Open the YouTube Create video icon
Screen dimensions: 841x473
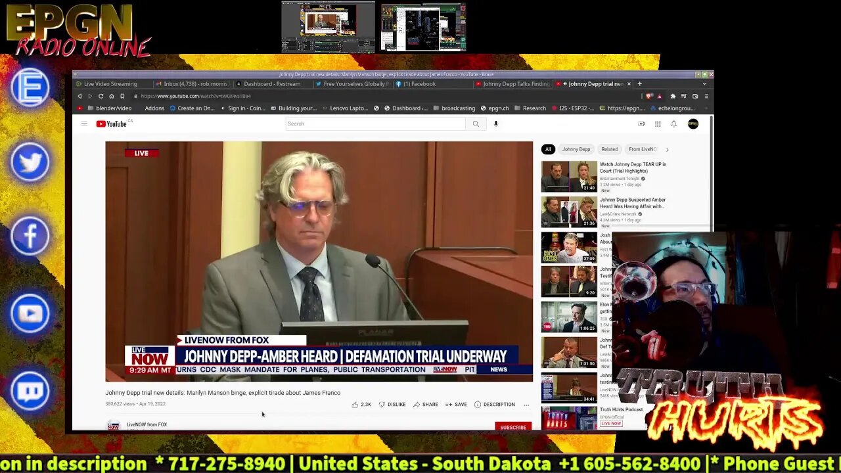tap(642, 124)
